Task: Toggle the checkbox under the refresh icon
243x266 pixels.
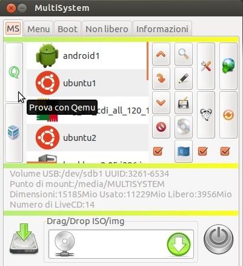Action: click(x=225, y=151)
